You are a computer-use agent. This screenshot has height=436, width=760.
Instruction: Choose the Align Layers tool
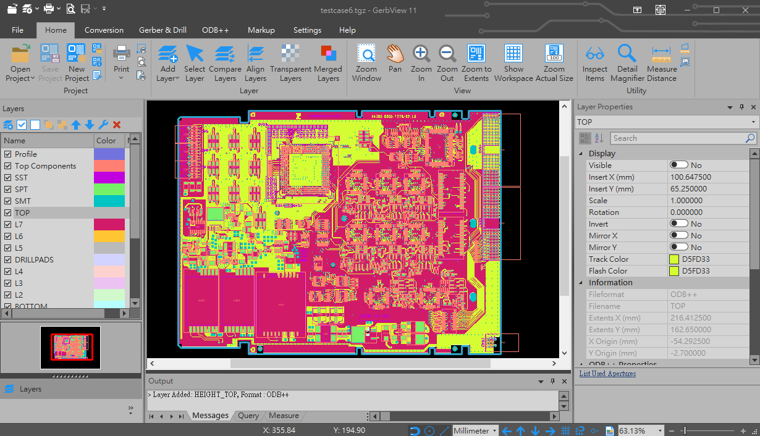point(255,63)
